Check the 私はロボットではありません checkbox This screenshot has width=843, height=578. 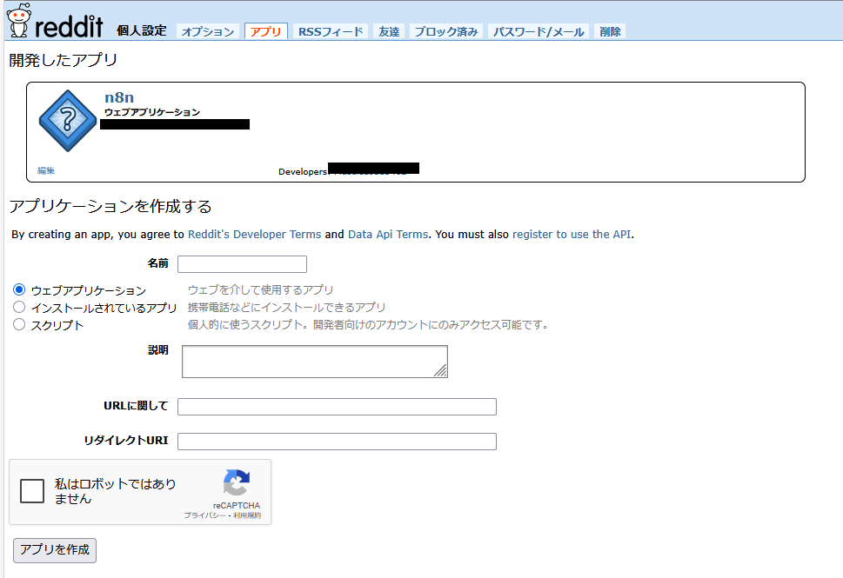pyautogui.click(x=32, y=491)
